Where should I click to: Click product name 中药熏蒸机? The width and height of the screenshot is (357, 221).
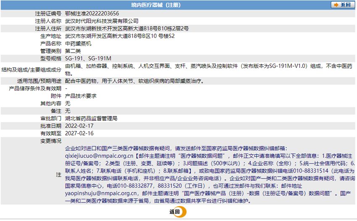(x=78, y=43)
